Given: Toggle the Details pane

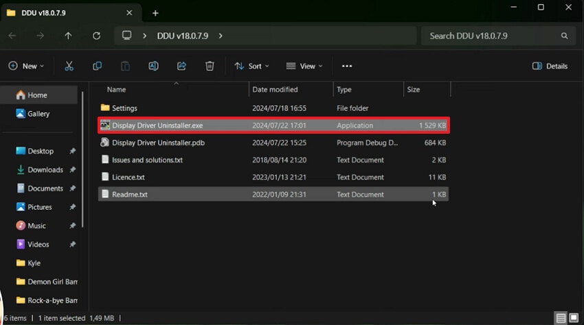Looking at the screenshot, I should click(x=550, y=67).
